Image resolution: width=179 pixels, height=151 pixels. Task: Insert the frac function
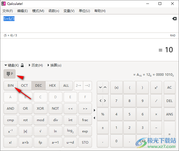85,120
